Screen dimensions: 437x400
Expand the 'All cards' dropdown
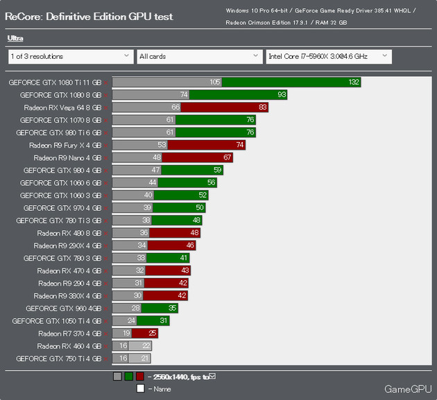pyautogui.click(x=200, y=57)
